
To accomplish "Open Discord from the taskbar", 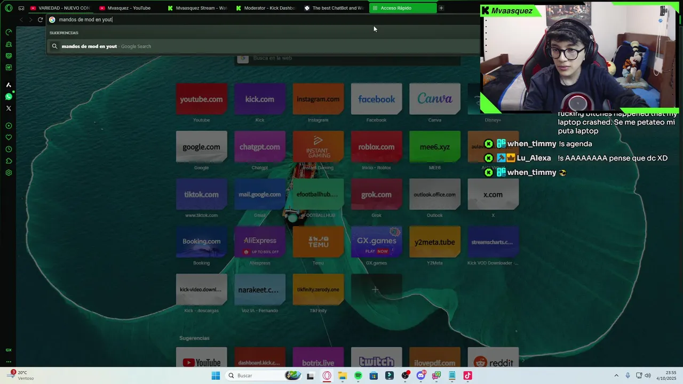I will pyautogui.click(x=421, y=375).
